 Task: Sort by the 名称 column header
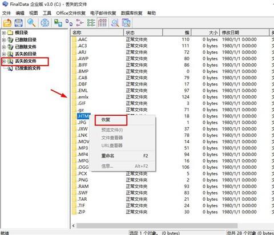point(98,33)
